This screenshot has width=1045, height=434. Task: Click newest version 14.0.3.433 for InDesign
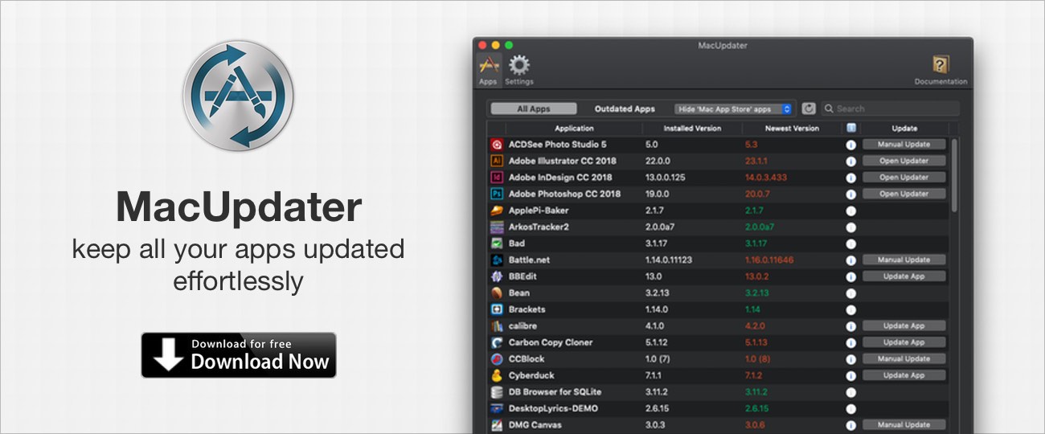pos(765,178)
